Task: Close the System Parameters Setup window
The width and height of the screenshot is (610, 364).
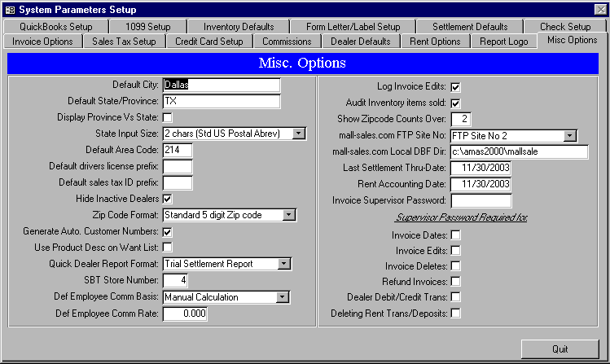Action: coord(599,9)
